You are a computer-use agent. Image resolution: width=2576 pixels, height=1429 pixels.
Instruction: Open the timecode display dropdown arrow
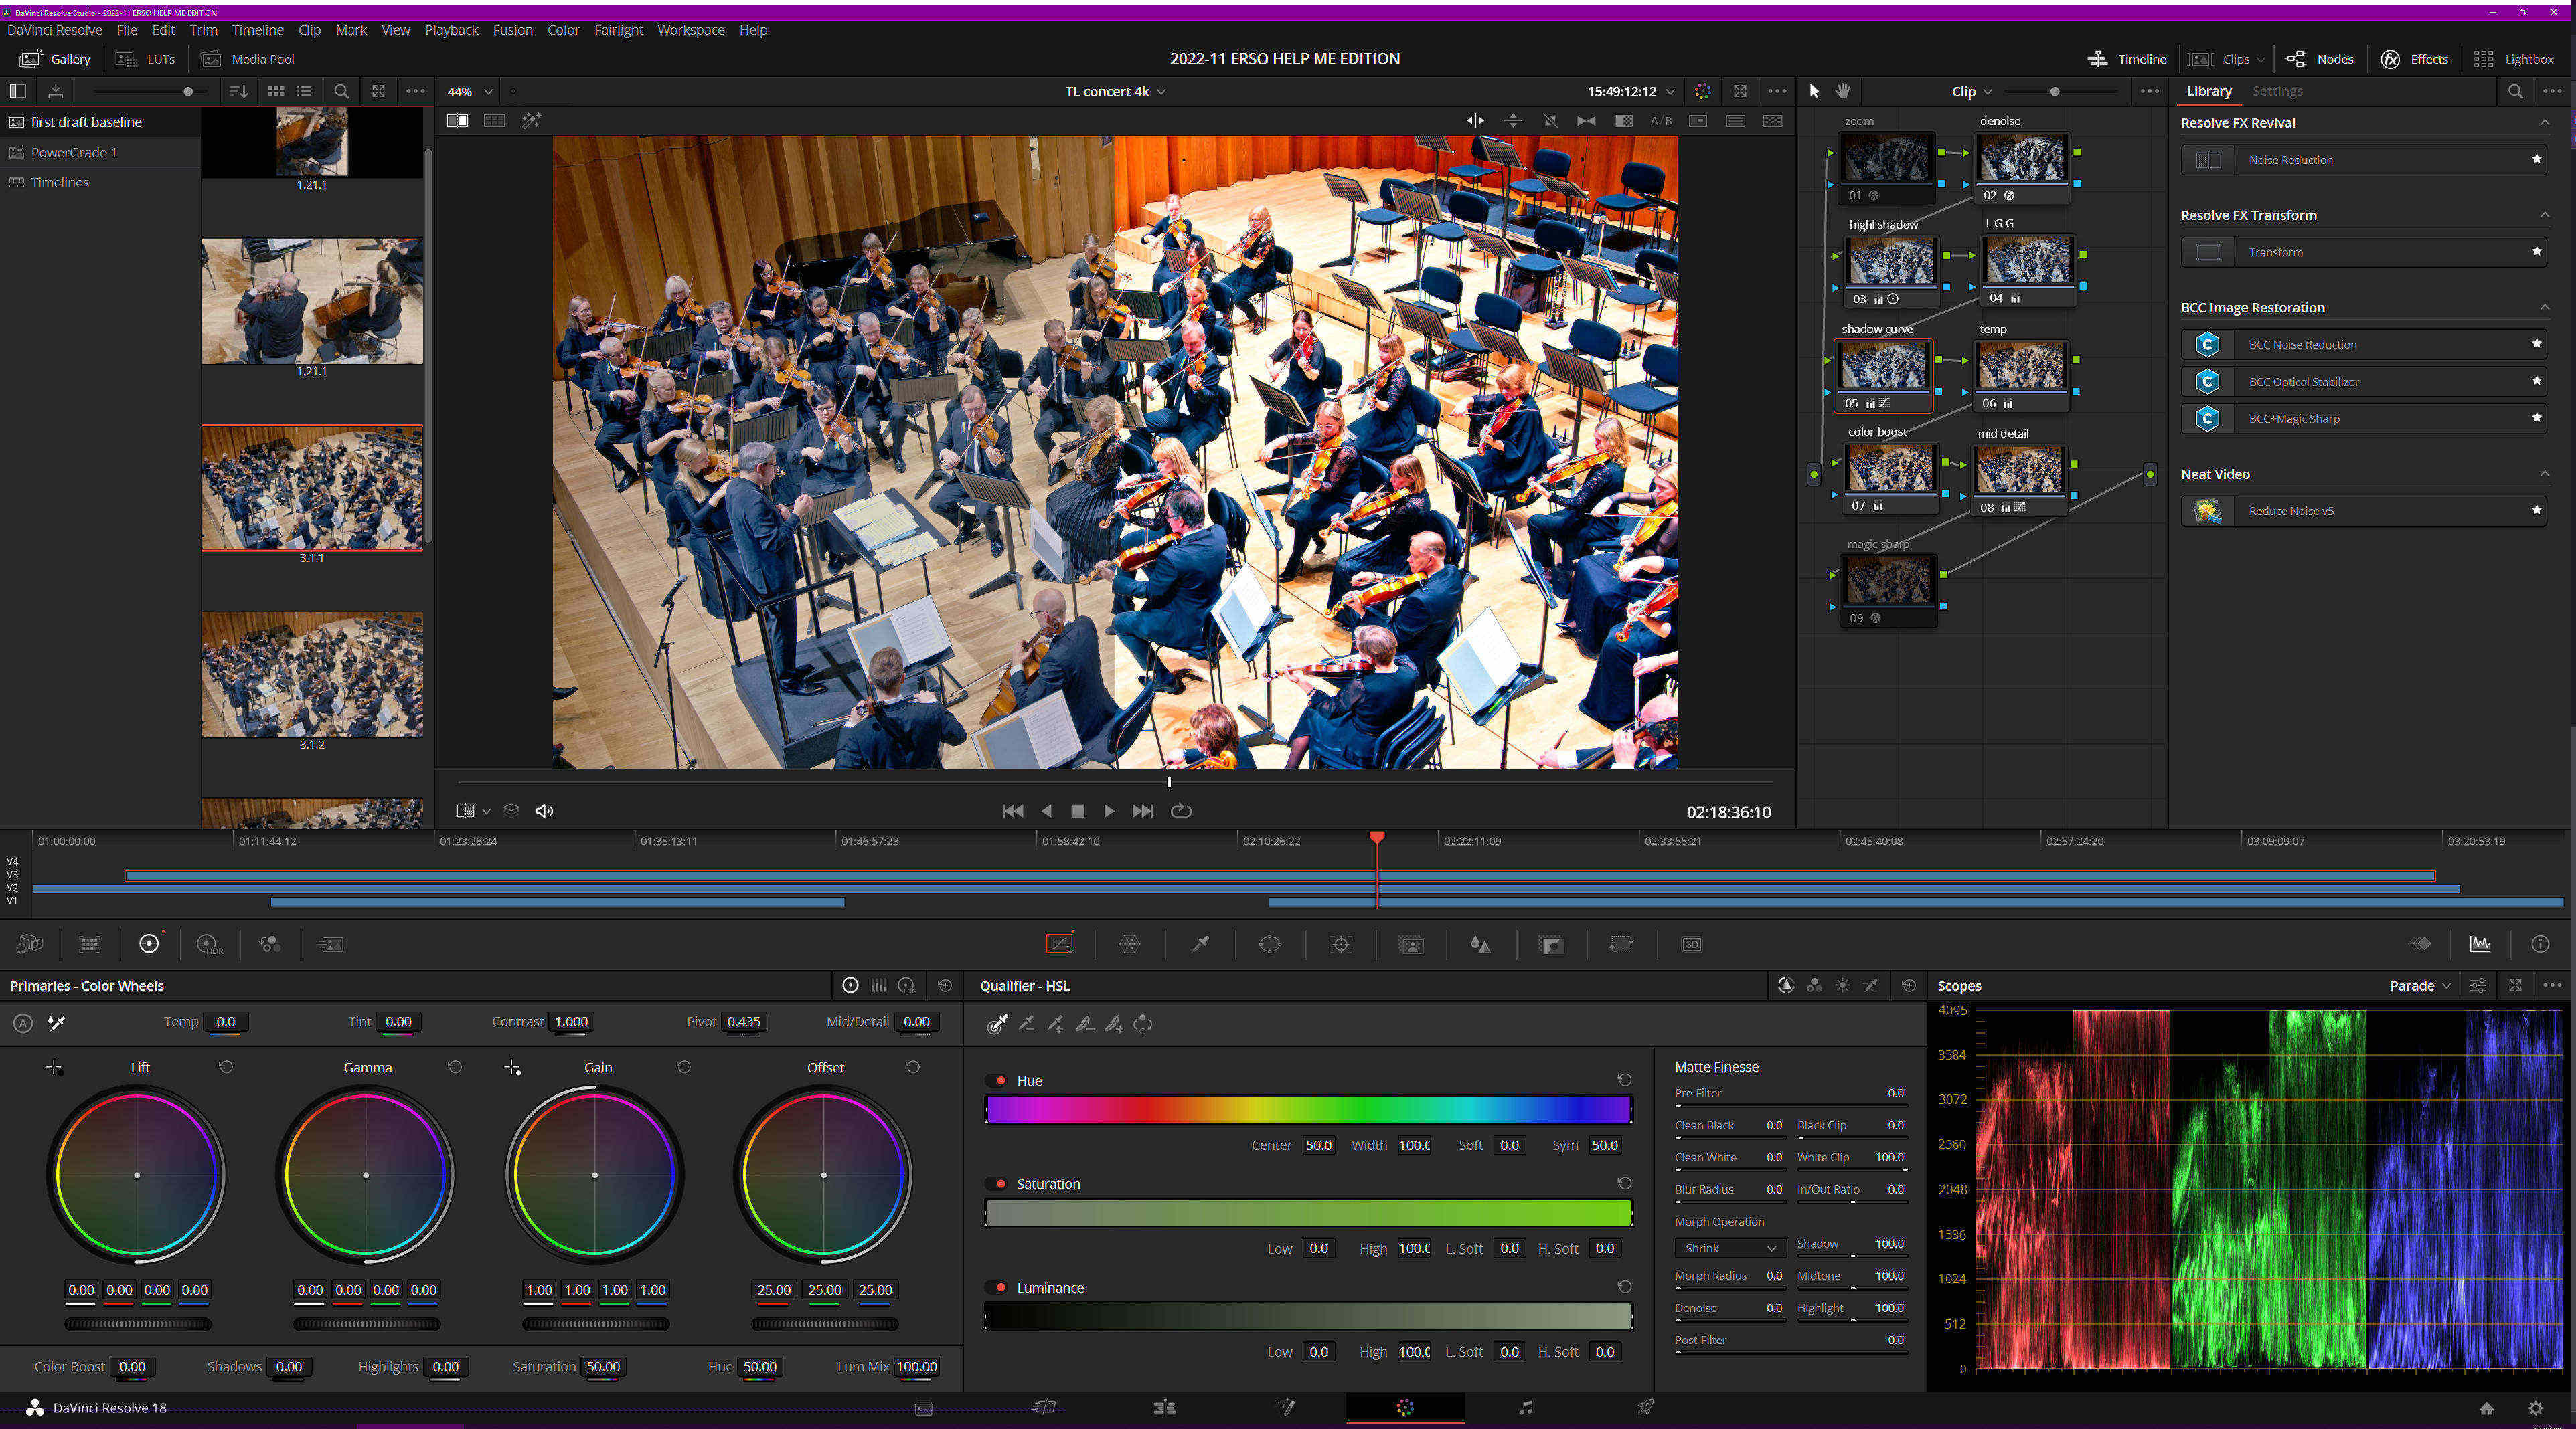1670,92
